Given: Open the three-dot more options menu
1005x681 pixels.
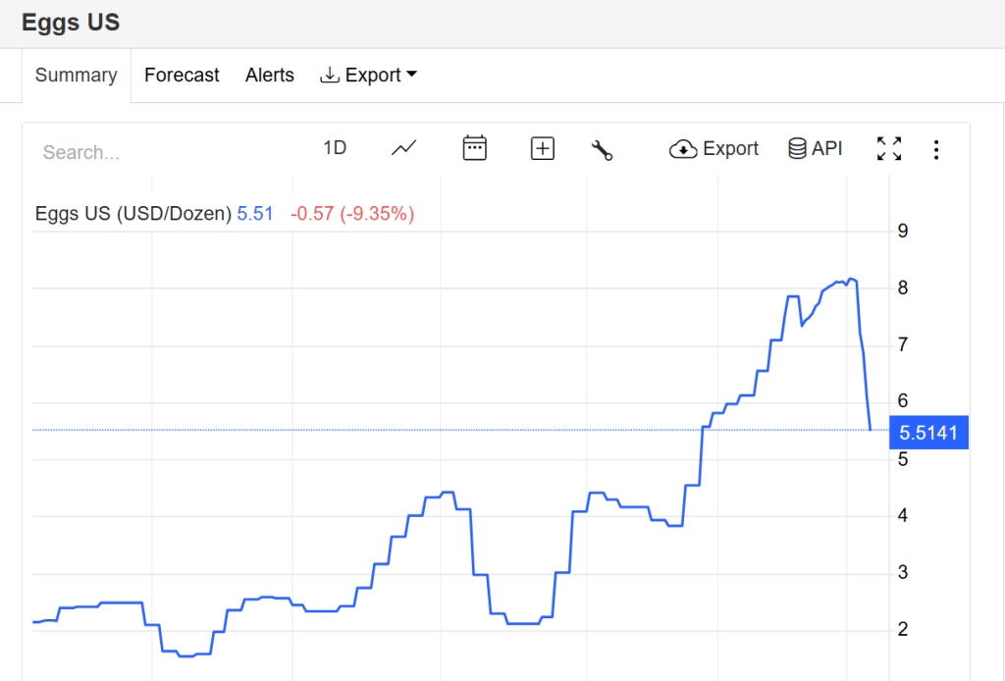Looking at the screenshot, I should (x=936, y=150).
